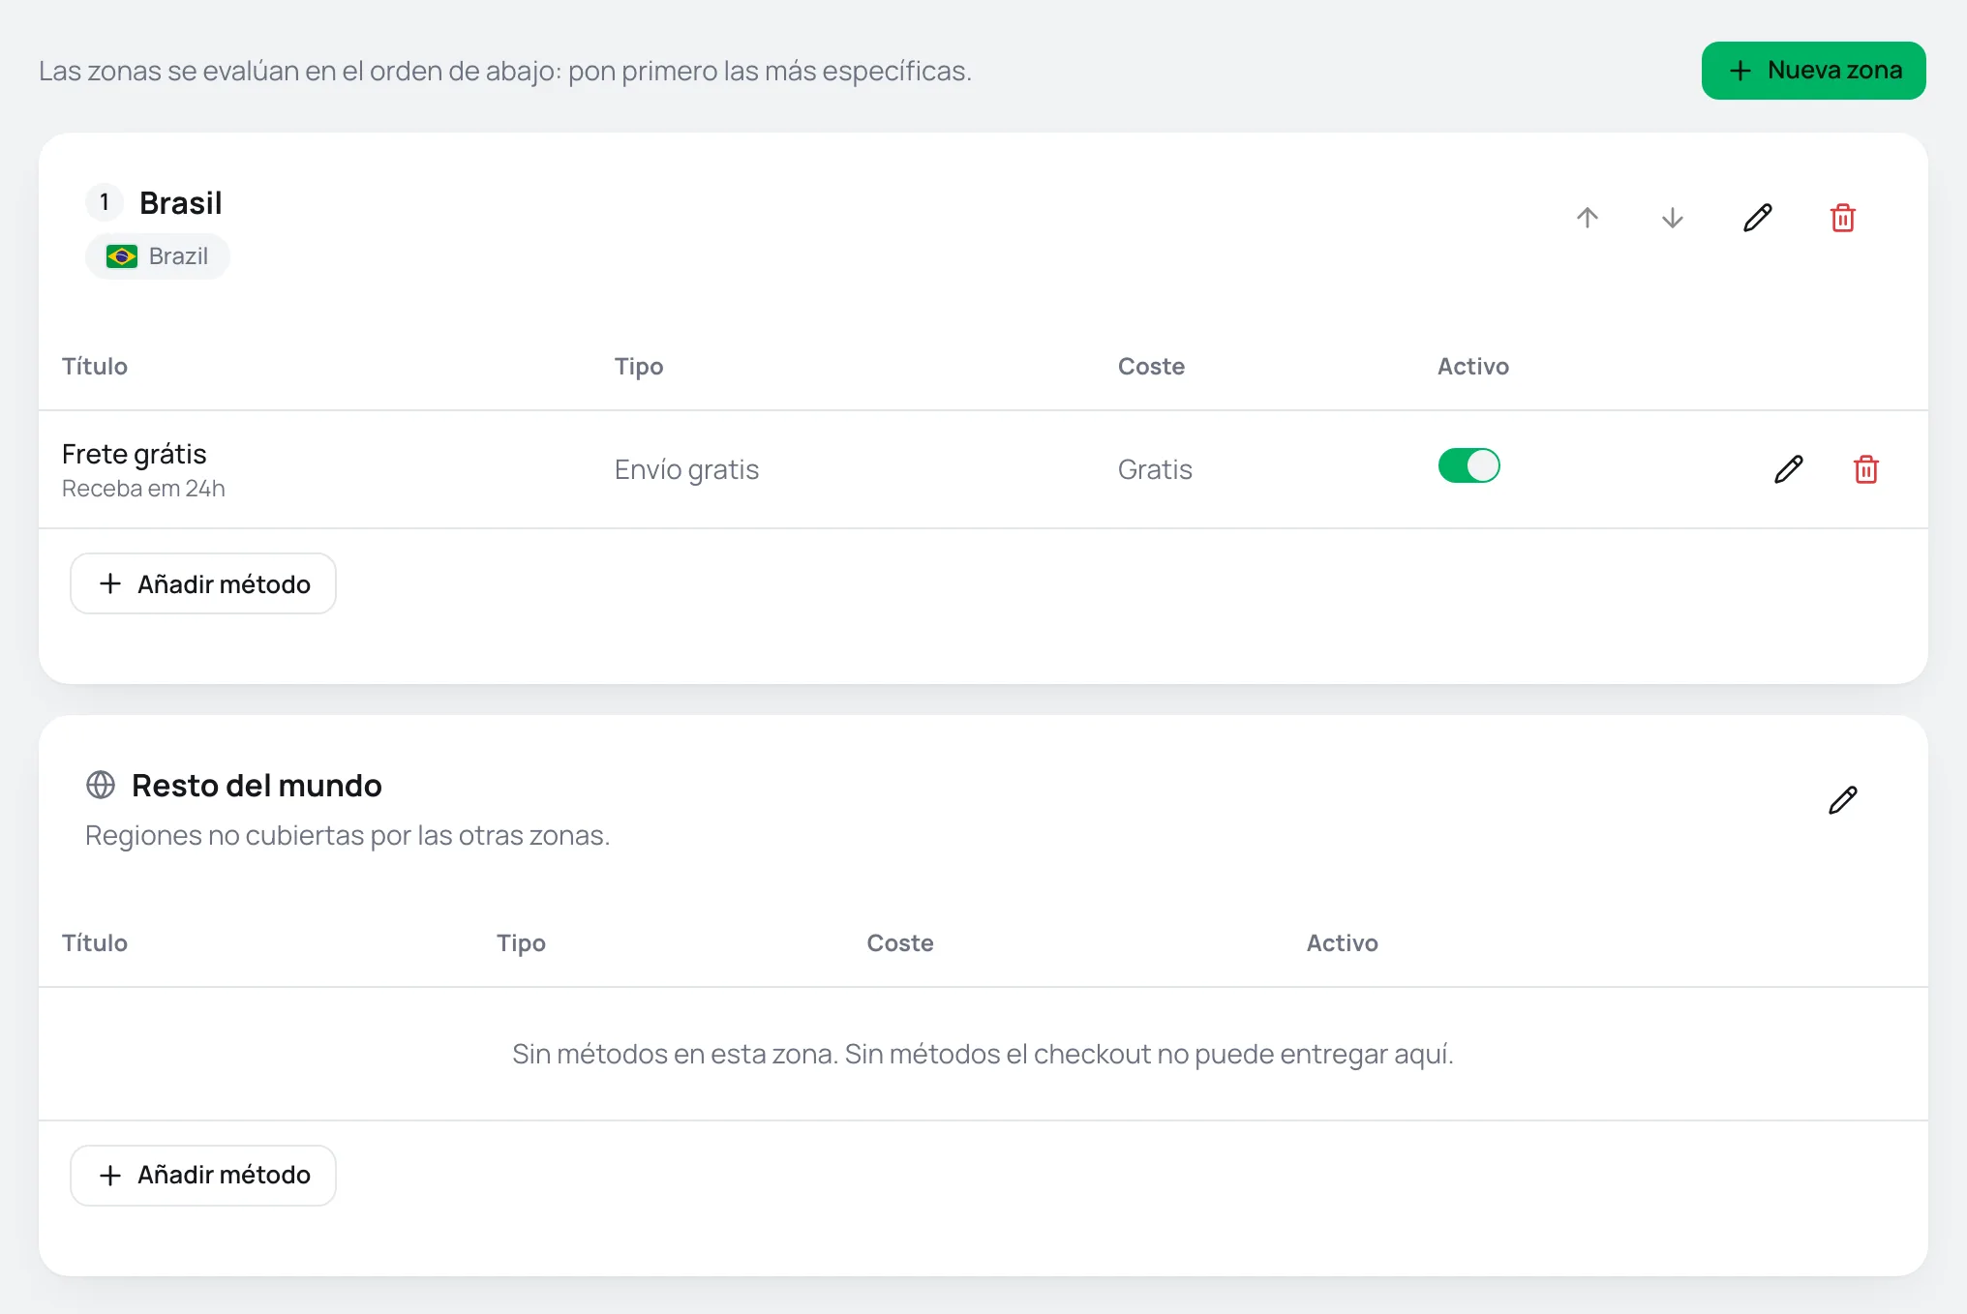Delete the Frete grátis shipping method

pos(1866,469)
